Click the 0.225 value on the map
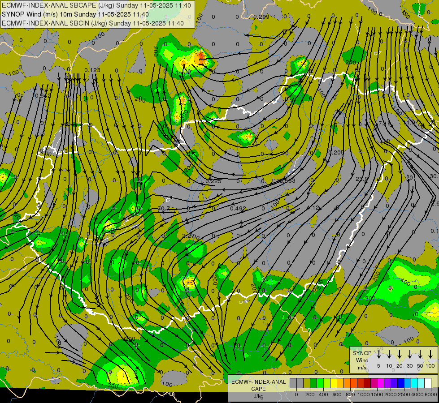This screenshot has width=439, height=403. [x=213, y=181]
